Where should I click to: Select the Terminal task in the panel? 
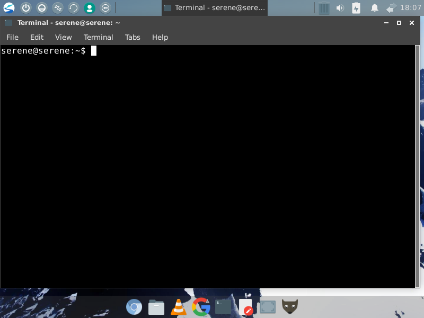coord(215,8)
